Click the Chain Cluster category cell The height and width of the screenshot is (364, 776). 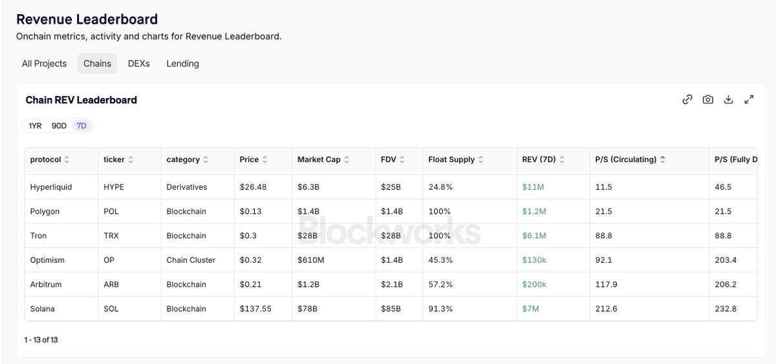pyautogui.click(x=191, y=260)
